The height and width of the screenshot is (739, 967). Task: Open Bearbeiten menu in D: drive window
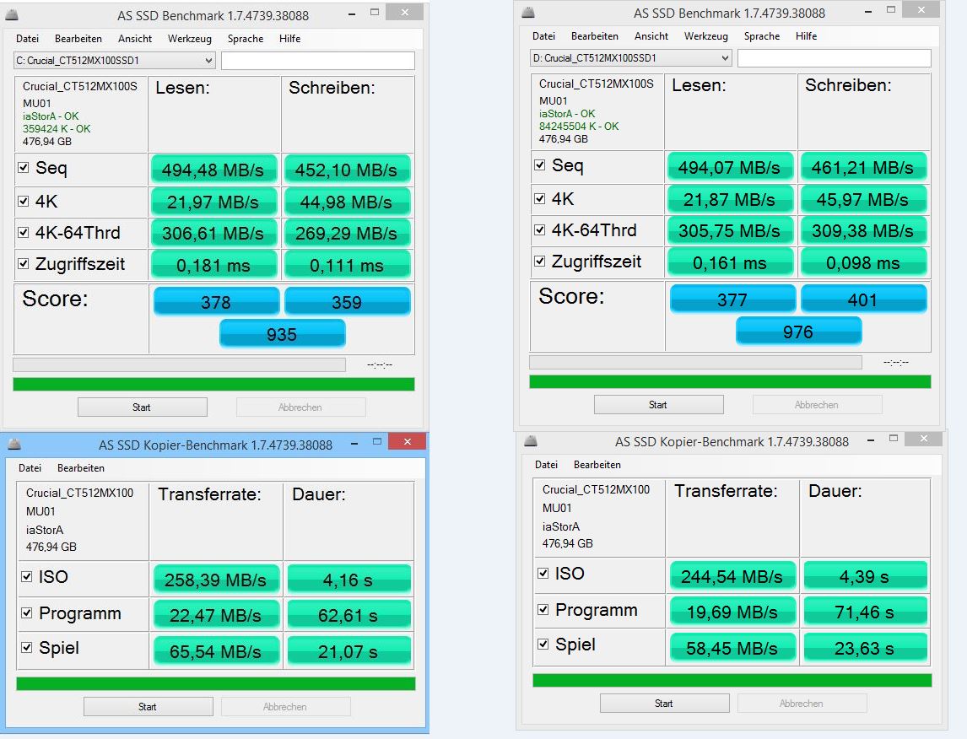pos(595,35)
